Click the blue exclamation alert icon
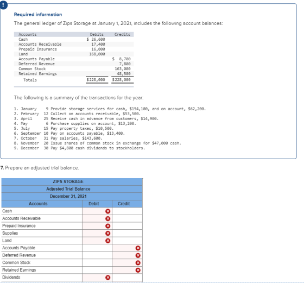The image size is (304, 283). (x=3, y=5)
